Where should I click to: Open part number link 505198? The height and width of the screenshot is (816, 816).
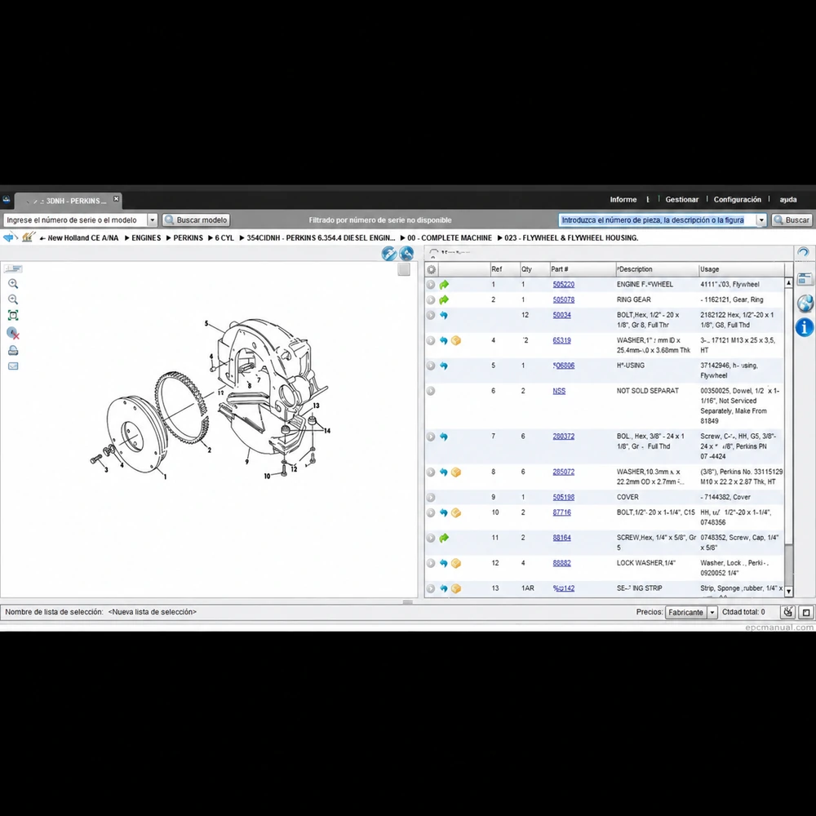click(x=563, y=498)
